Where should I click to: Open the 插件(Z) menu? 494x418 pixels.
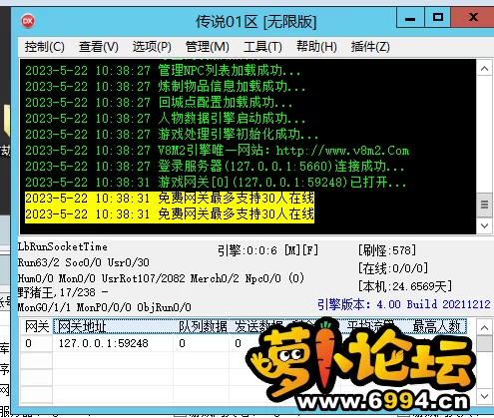click(370, 47)
